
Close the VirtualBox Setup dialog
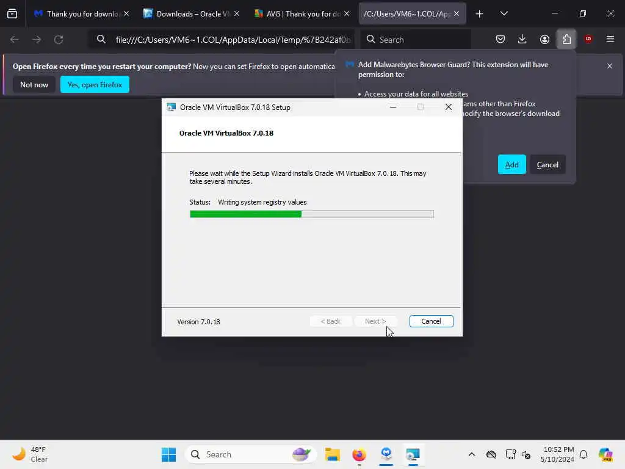pyautogui.click(x=449, y=107)
